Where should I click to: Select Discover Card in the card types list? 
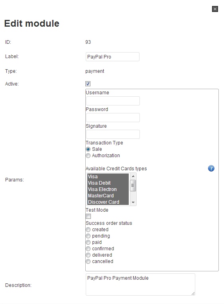(x=108, y=202)
